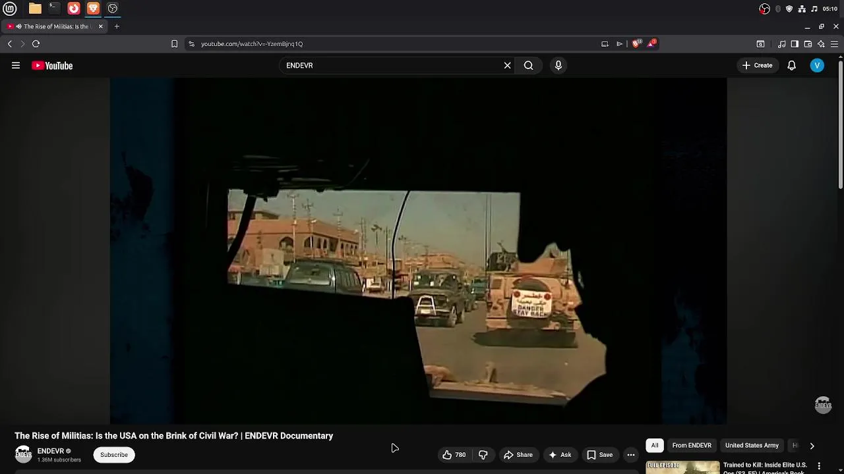Launch the terminal from the panel

click(54, 9)
